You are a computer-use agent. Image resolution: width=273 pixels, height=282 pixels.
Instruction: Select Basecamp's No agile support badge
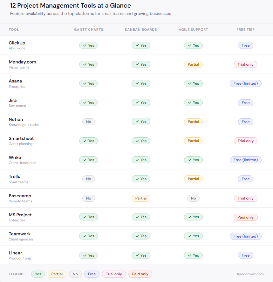pyautogui.click(x=193, y=198)
